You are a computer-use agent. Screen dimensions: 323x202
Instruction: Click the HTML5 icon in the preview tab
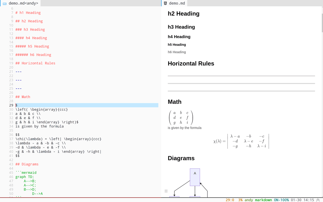point(165,3)
